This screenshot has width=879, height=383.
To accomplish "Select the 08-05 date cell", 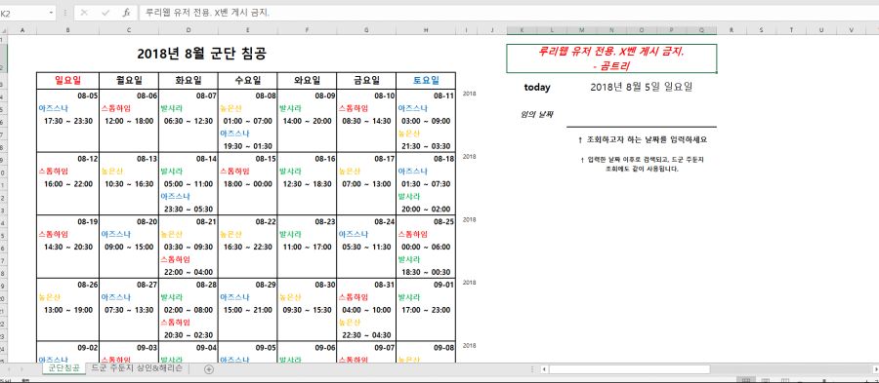I will click(67, 96).
